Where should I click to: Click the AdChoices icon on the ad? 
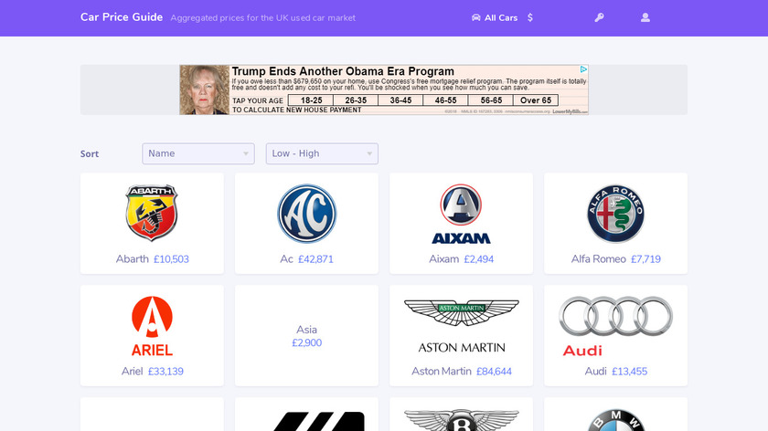(x=583, y=69)
